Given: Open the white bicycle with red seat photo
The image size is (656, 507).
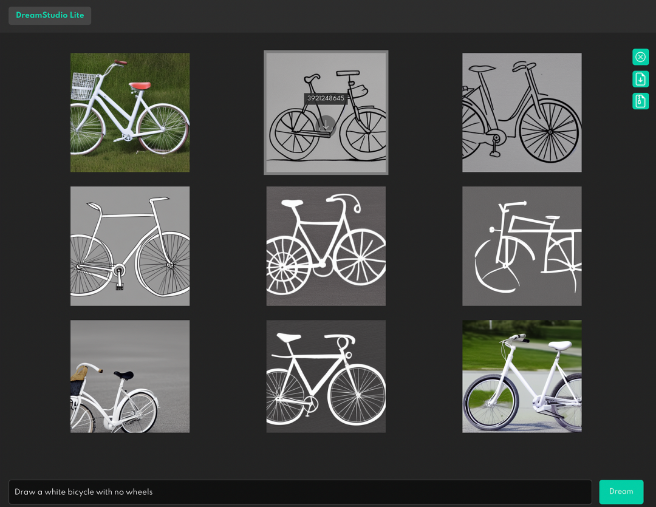Looking at the screenshot, I should pos(130,112).
